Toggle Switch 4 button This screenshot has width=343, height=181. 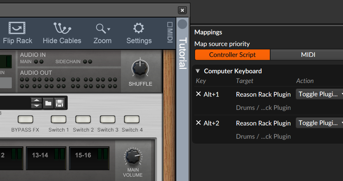click(x=132, y=119)
